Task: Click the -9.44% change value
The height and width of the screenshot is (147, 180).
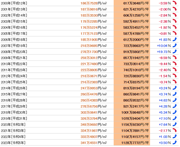Action: click(165, 64)
